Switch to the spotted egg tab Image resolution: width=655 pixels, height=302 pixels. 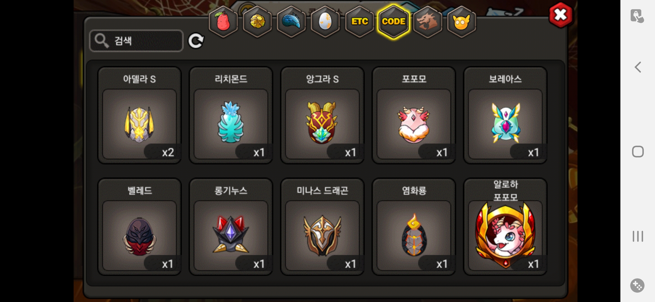coord(325,22)
